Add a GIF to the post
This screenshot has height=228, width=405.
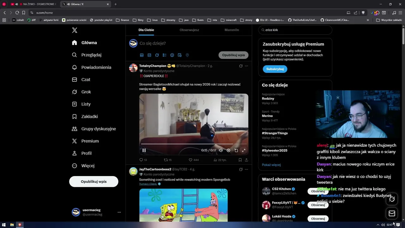[149, 55]
